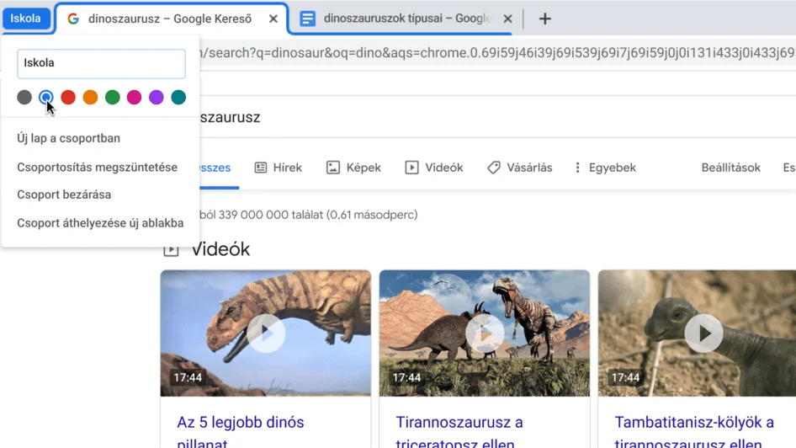
Task: Choose the green group color
Action: pyautogui.click(x=112, y=98)
